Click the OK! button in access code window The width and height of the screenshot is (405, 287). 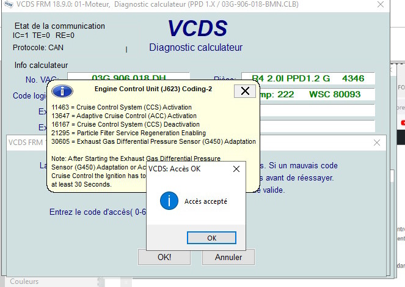click(x=164, y=257)
